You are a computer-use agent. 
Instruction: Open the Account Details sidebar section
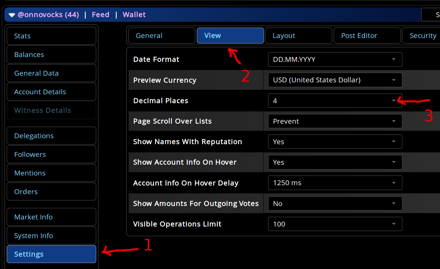point(51,92)
